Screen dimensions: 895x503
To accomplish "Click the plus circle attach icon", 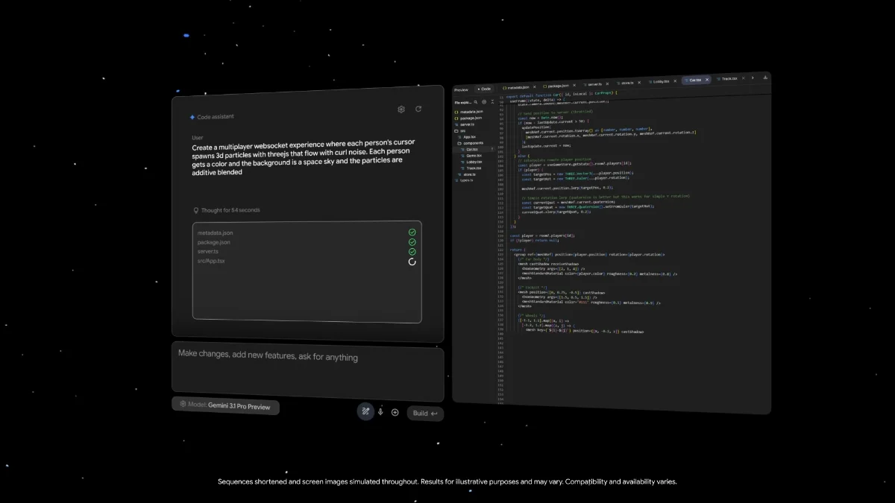I will pyautogui.click(x=395, y=412).
